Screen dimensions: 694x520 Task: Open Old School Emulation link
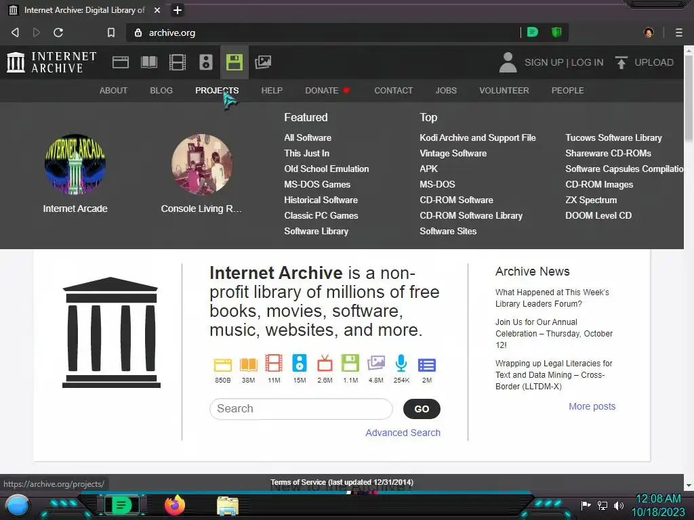(x=326, y=169)
